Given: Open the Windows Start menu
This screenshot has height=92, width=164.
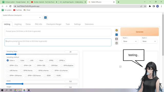Looking at the screenshot, I should point(2,90).
